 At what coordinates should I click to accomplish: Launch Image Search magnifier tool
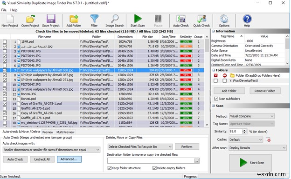[x=115, y=21]
